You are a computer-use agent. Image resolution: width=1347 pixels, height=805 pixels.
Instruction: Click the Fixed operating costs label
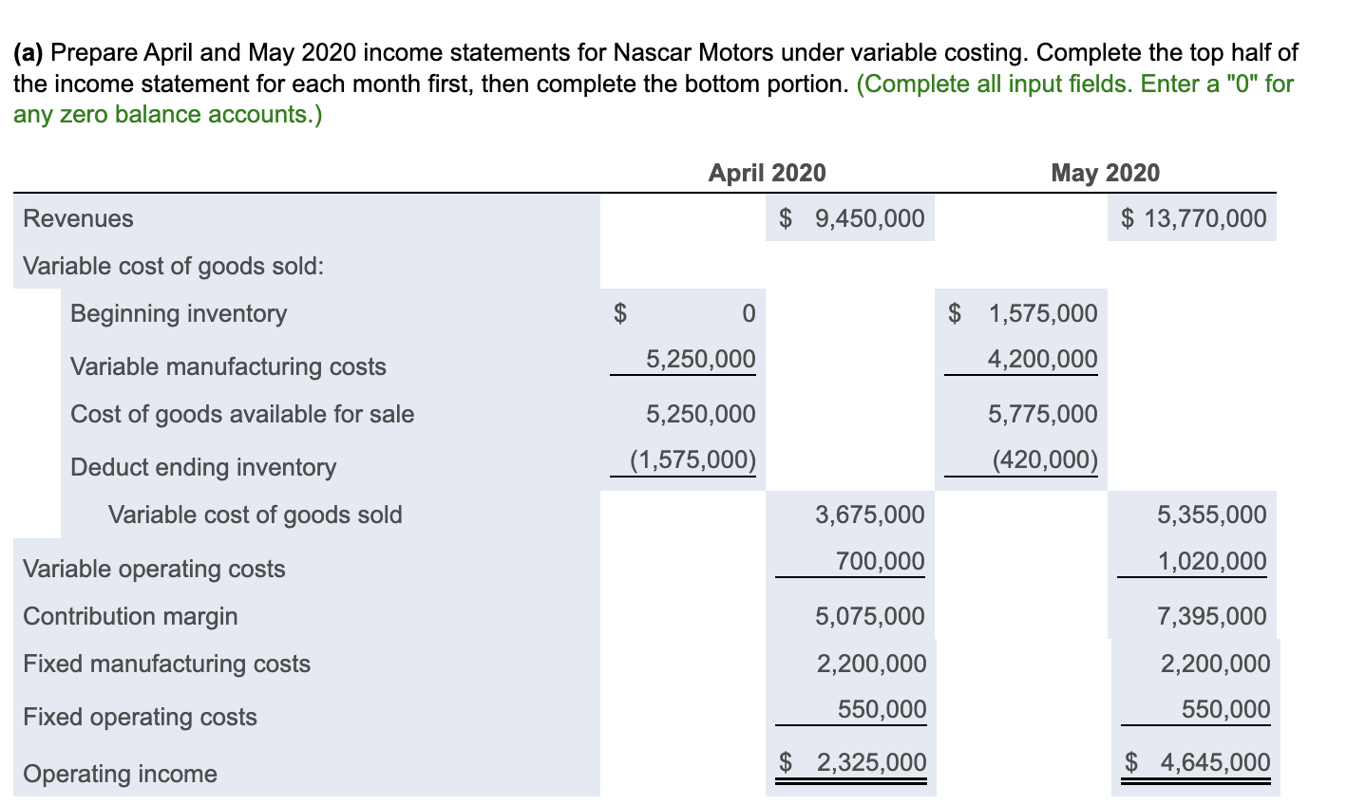point(140,717)
